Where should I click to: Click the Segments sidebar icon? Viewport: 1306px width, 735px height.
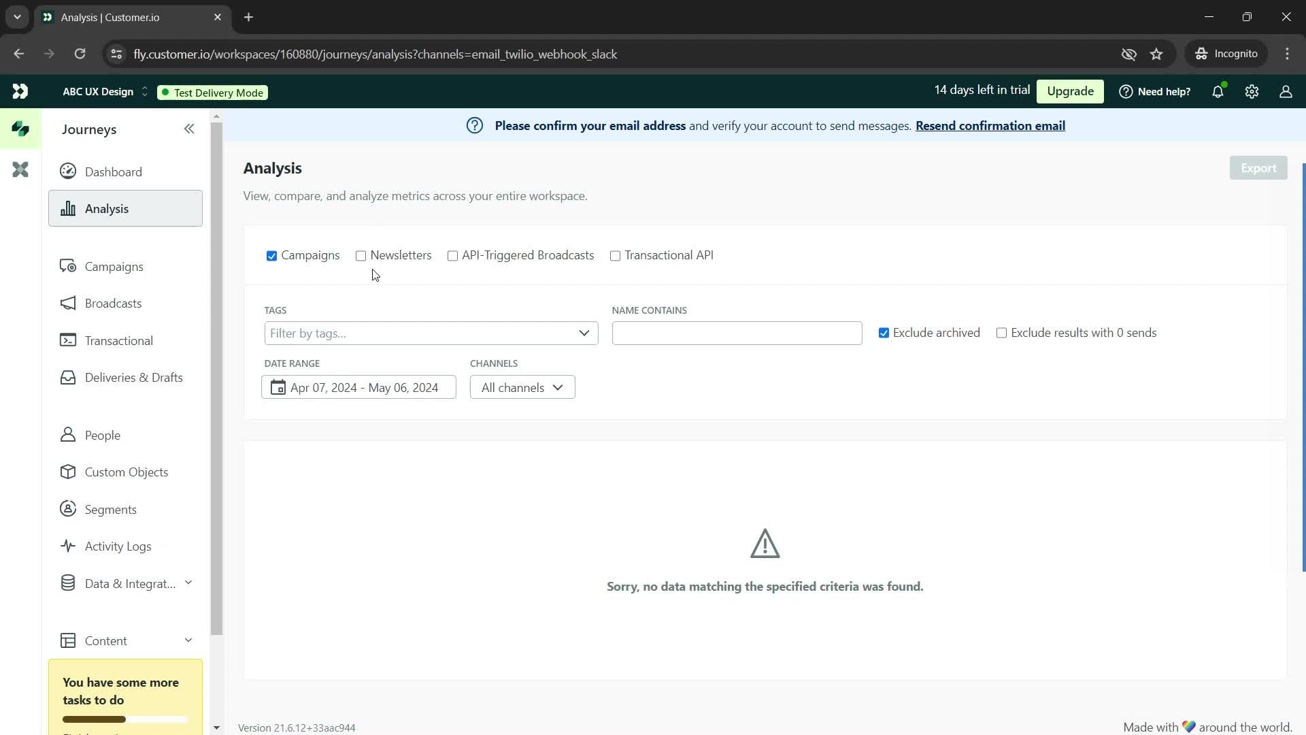tap(68, 509)
